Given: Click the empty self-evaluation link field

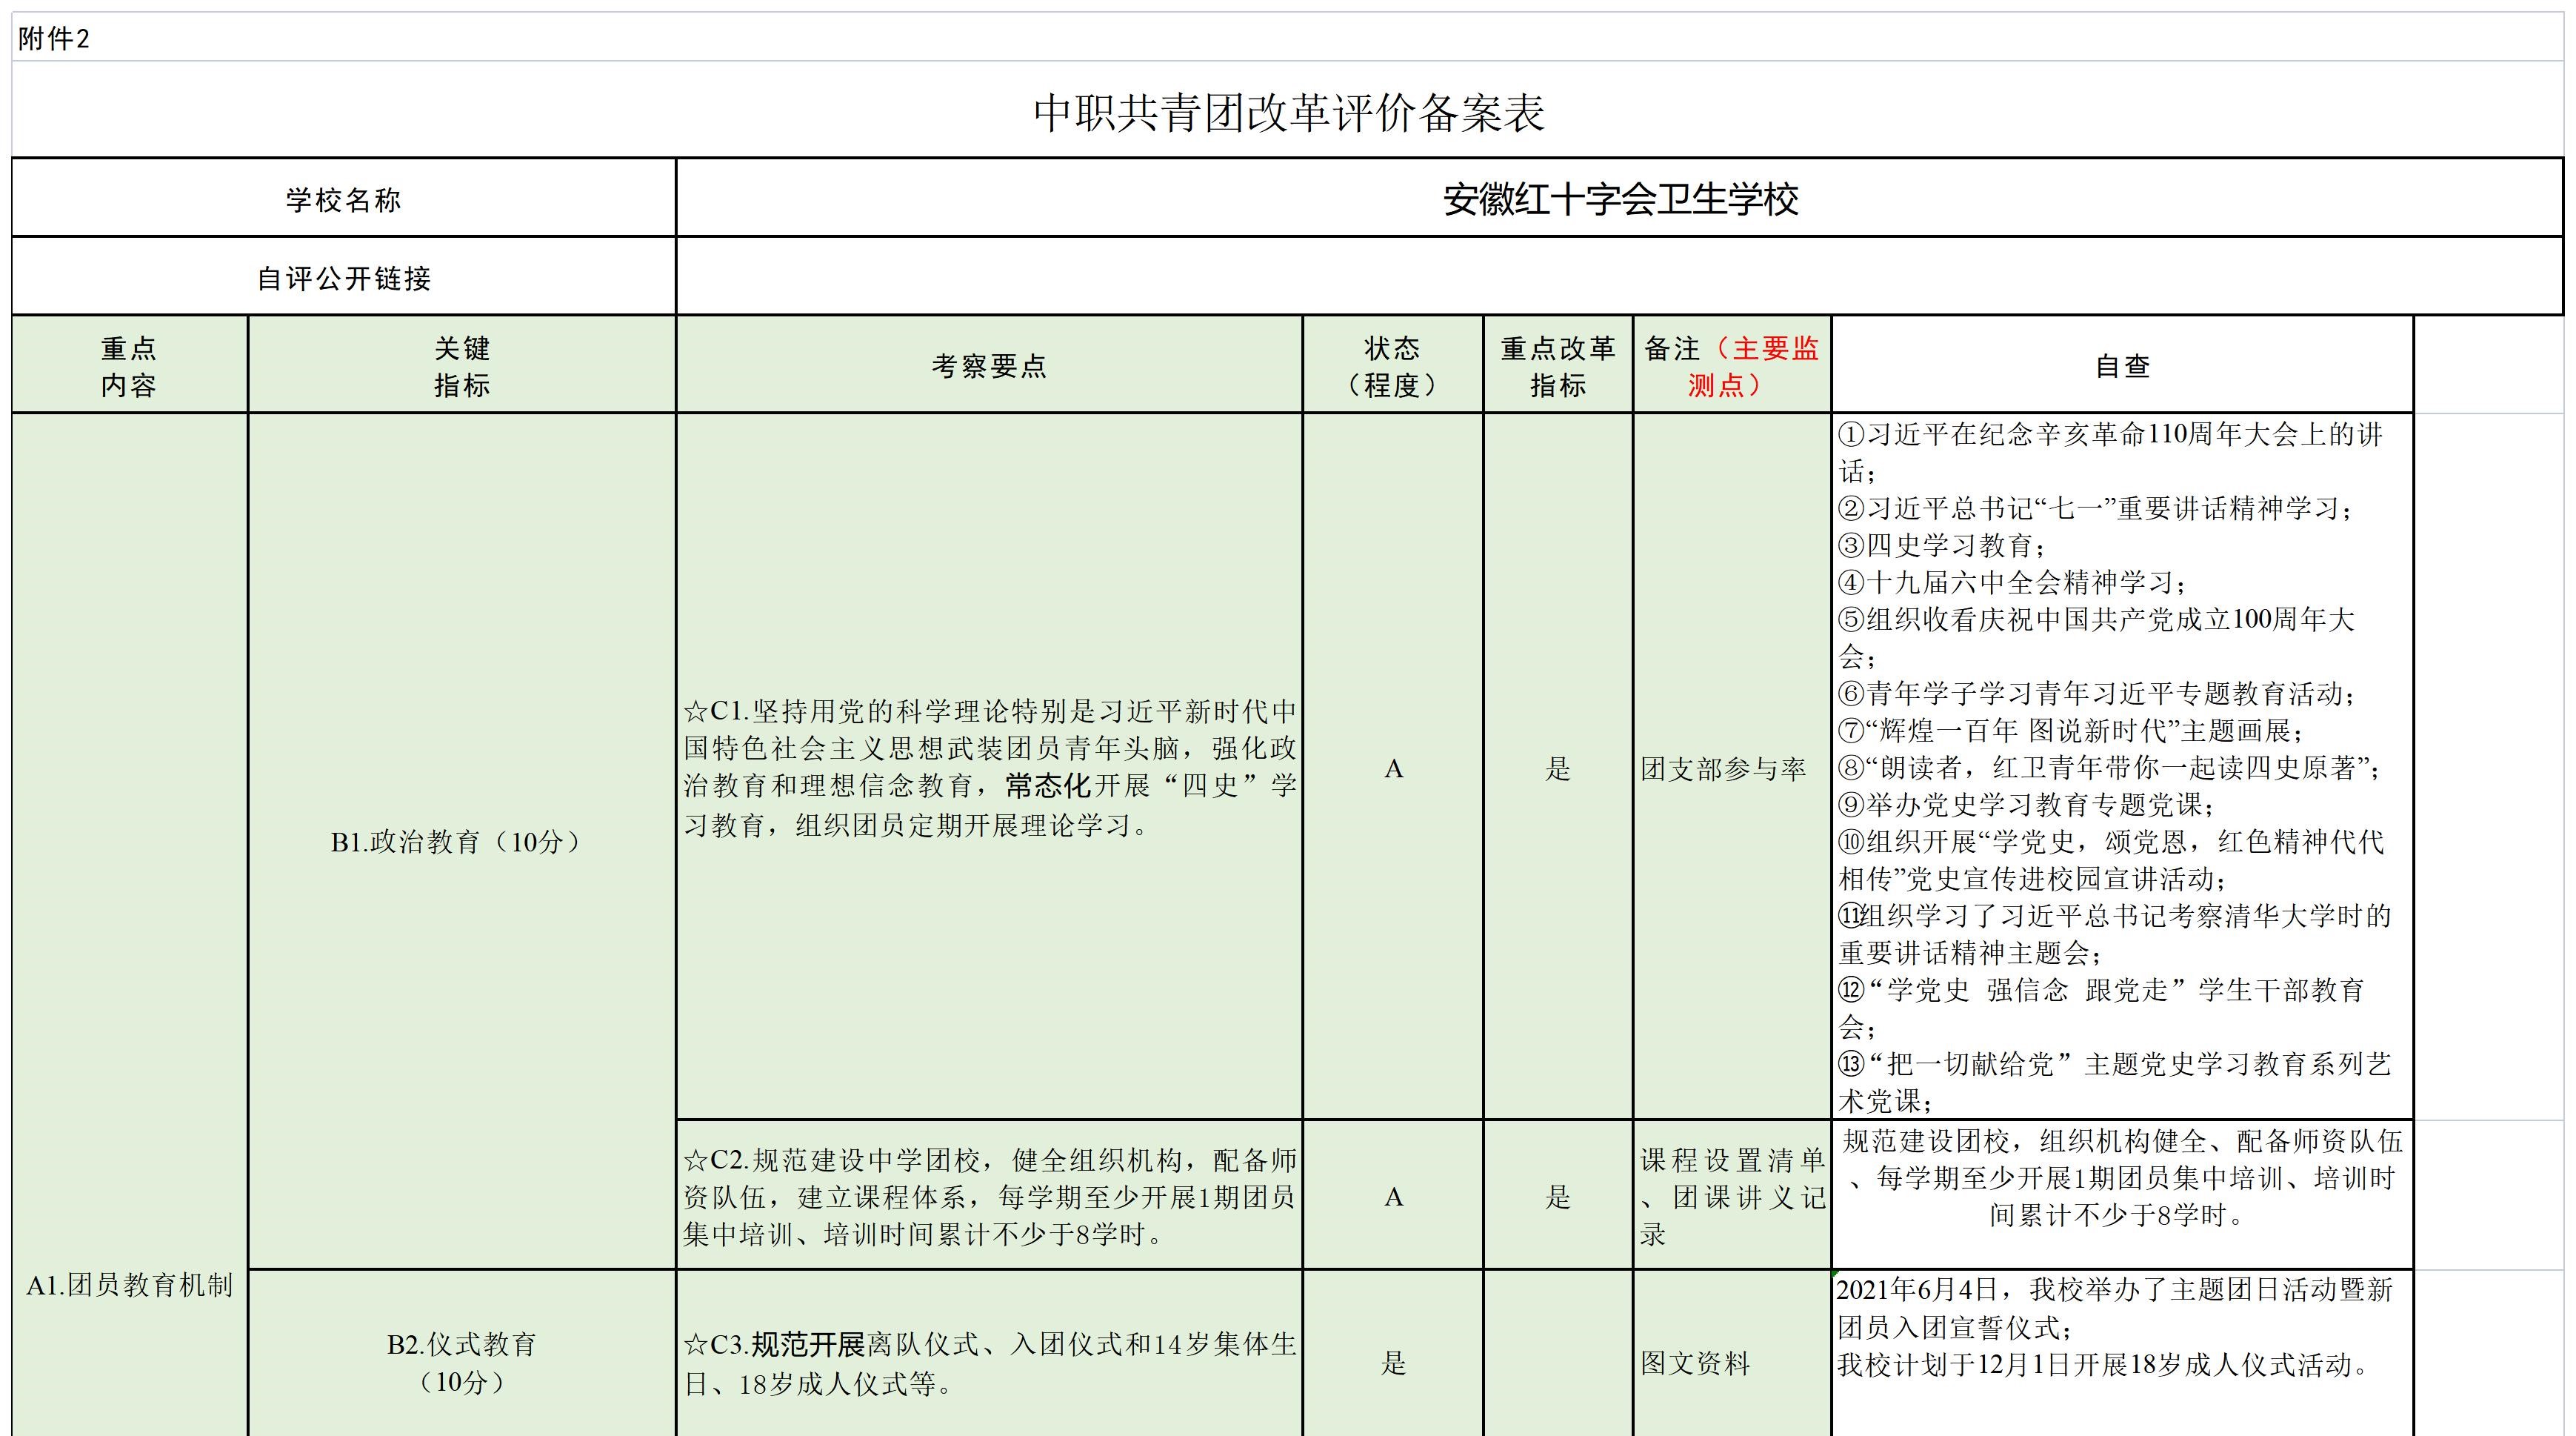Looking at the screenshot, I should point(1619,277).
